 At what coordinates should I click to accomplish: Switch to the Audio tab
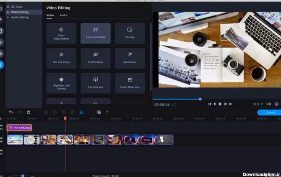(x=63, y=15)
